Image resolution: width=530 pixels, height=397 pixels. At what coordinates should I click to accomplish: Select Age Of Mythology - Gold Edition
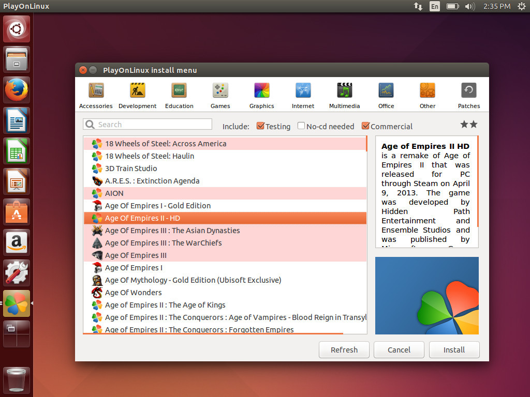(x=193, y=280)
